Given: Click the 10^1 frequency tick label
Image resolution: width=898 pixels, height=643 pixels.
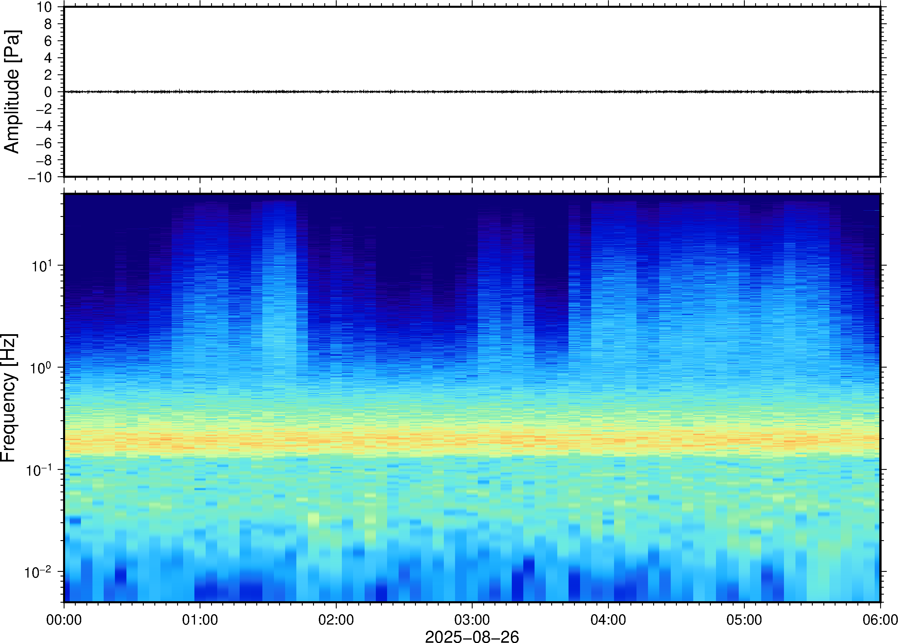Looking at the screenshot, I should coord(41,266).
